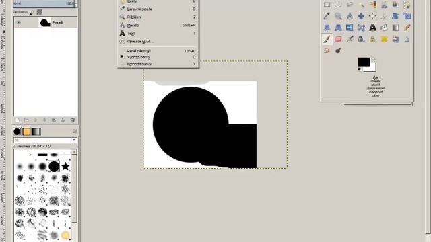This screenshot has width=431, height=242.
Task: Switch to the Brushes tab
Action: point(17,132)
